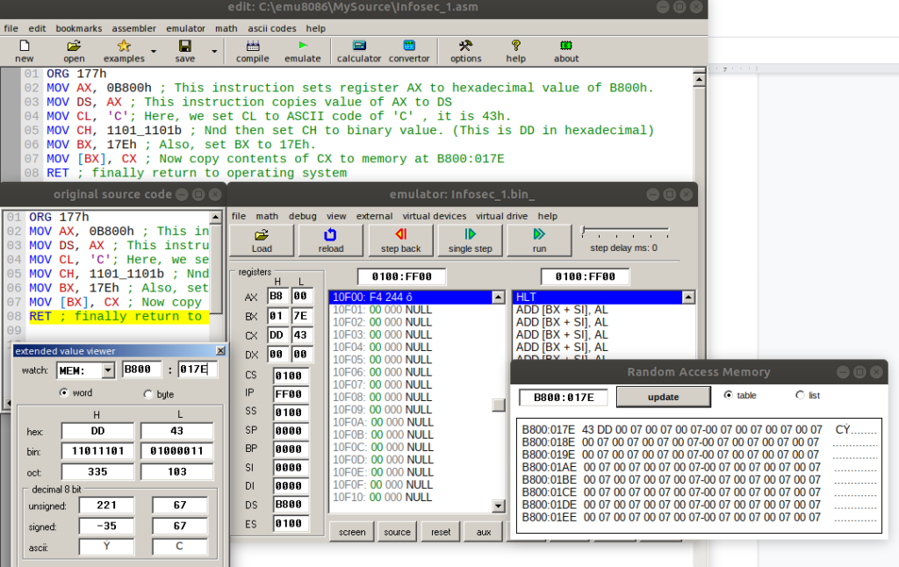
Task: Click the screen button in emulator
Action: point(351,532)
